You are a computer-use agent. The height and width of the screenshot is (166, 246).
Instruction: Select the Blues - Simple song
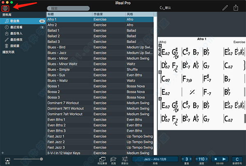click(100, 70)
